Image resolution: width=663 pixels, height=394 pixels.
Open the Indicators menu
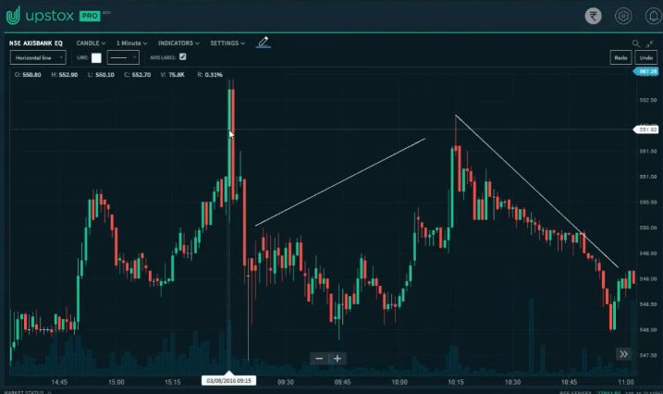(x=180, y=43)
